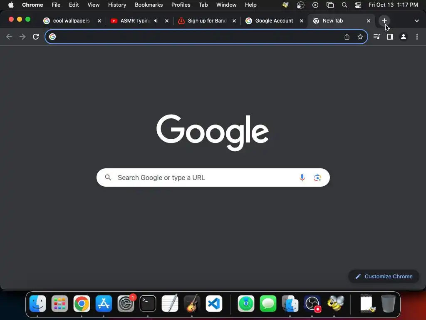This screenshot has width=426, height=320.
Task: Click the stacked windows icon in menu bar
Action: coord(330,5)
